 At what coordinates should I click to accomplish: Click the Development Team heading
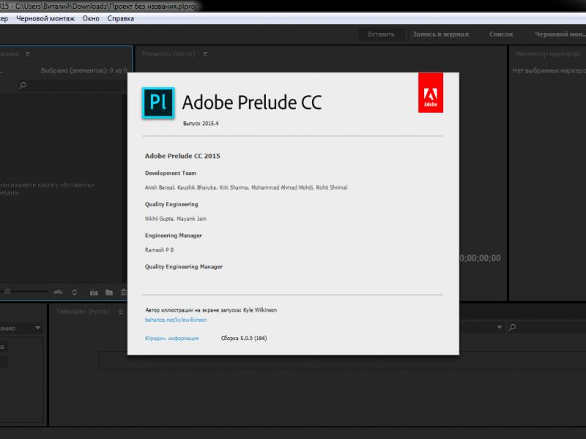click(x=171, y=173)
